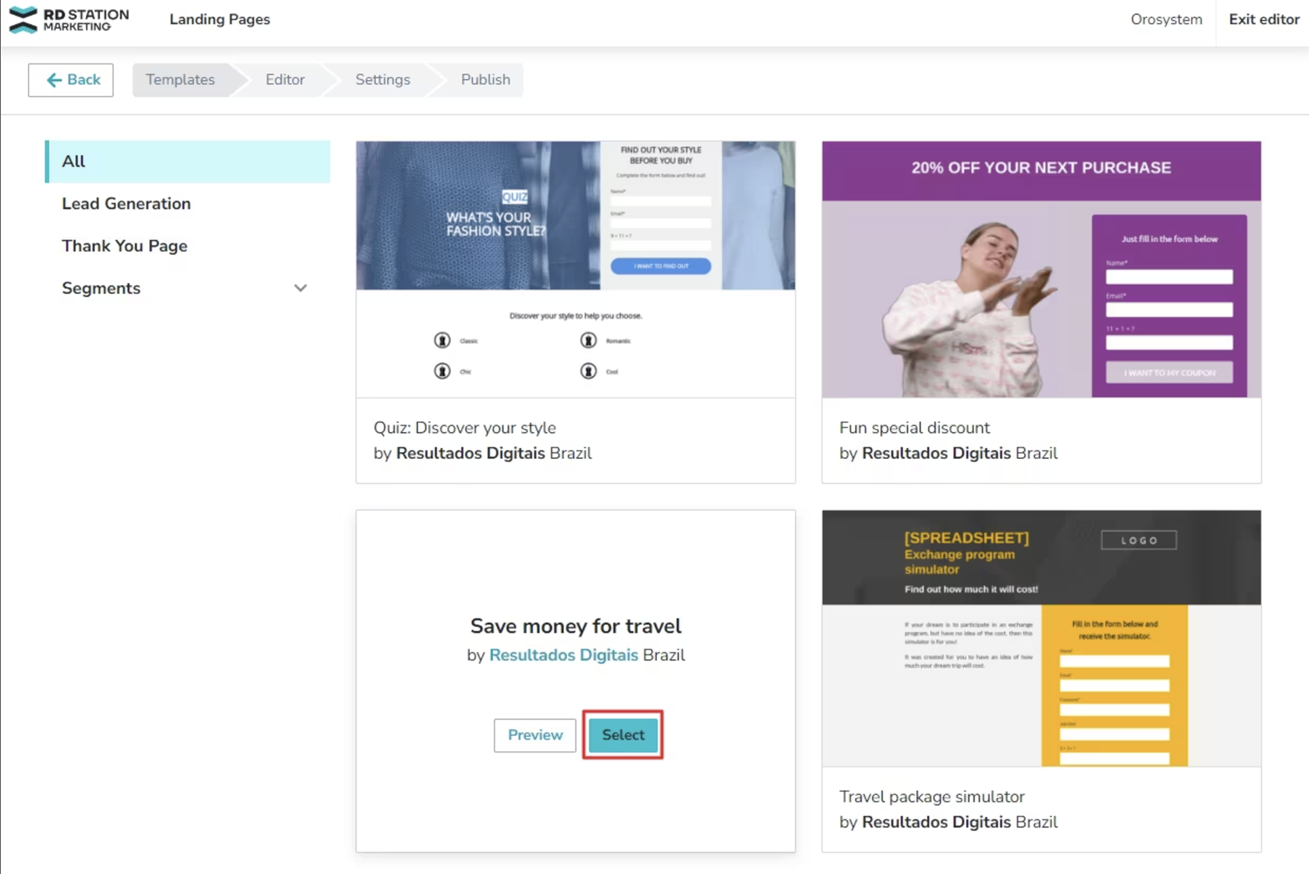Open Fun special discount template thumbnail
Image resolution: width=1309 pixels, height=874 pixels.
[1041, 269]
